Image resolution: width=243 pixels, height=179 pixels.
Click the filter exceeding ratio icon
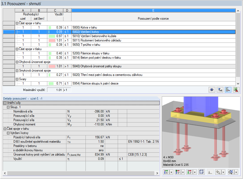pos(220,90)
